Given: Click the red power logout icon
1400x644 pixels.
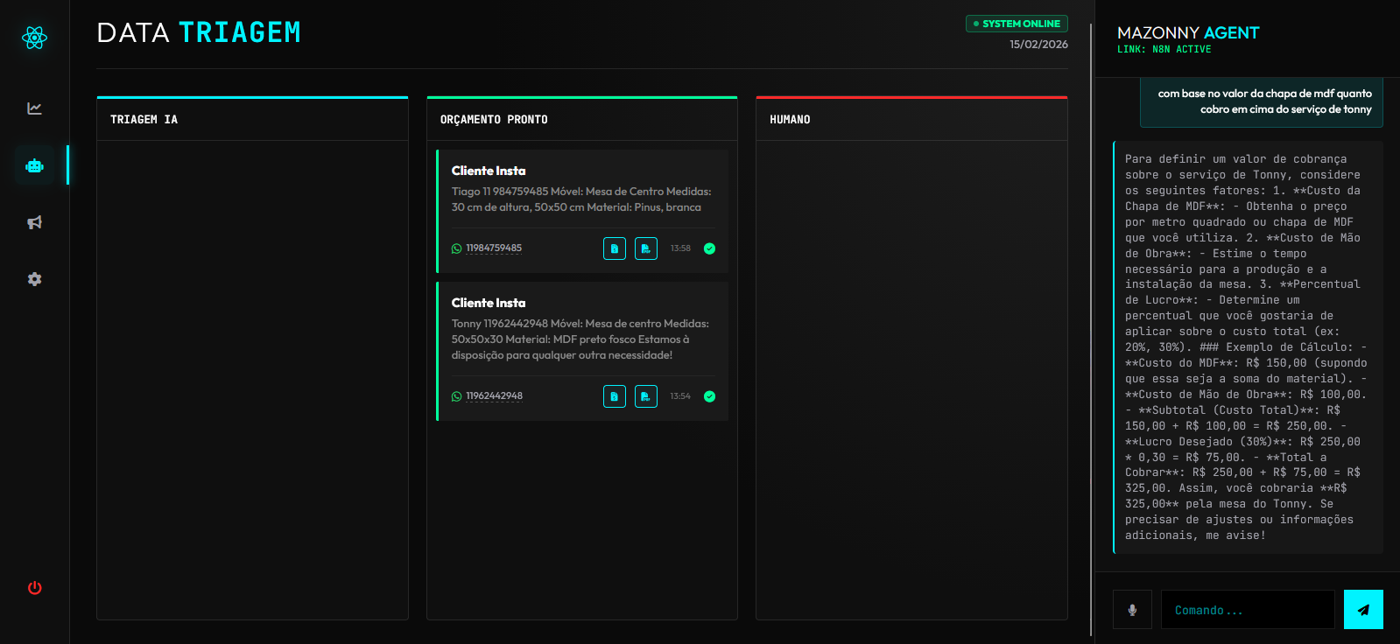Looking at the screenshot, I should point(35,588).
